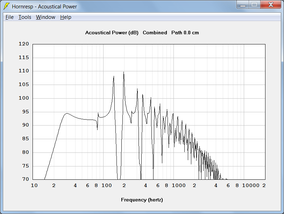Click the 110 dB y-axis label
This screenshot has width=284, height=214.
pos(24,71)
